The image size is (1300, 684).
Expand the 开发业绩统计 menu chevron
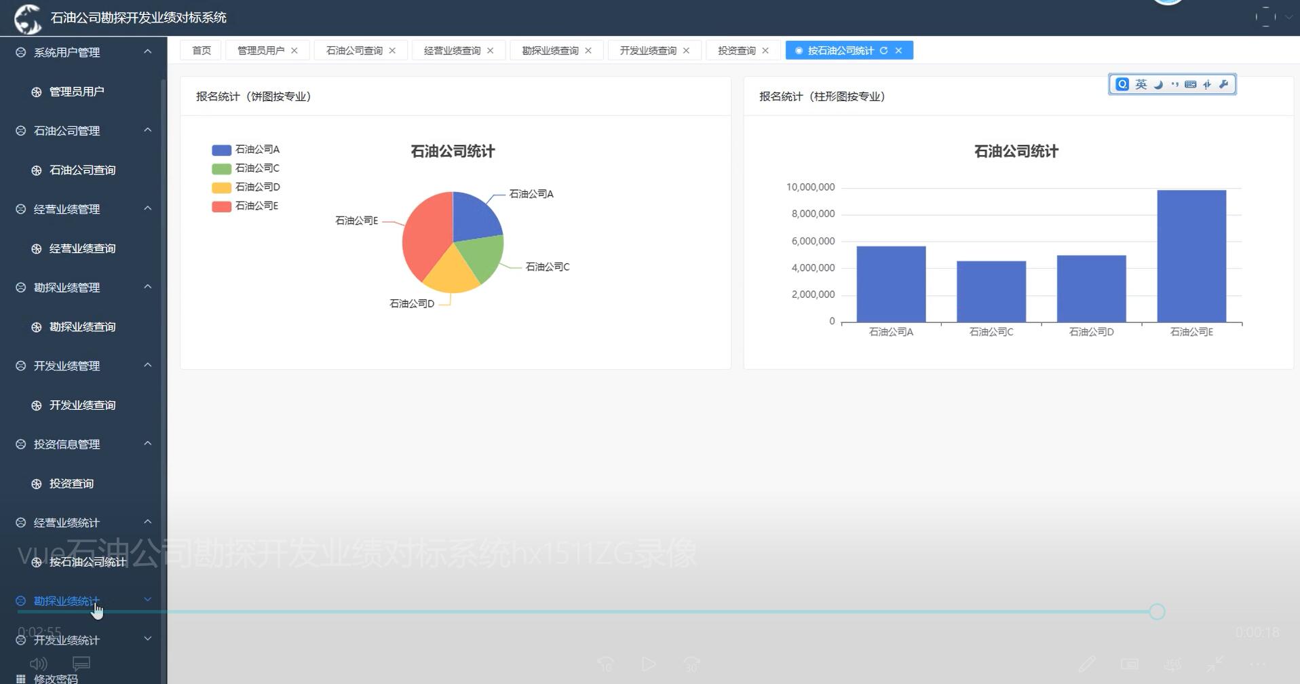pyautogui.click(x=147, y=639)
